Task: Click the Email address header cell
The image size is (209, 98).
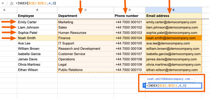Action: (173, 16)
